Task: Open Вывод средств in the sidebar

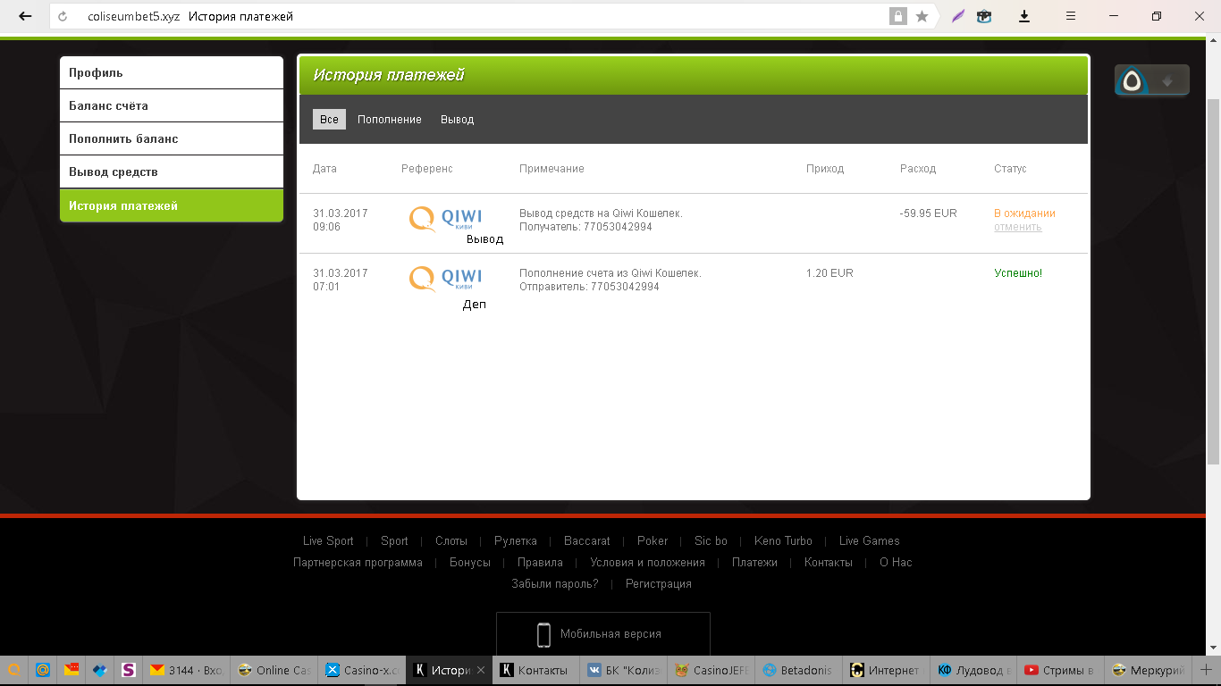Action: click(x=171, y=172)
